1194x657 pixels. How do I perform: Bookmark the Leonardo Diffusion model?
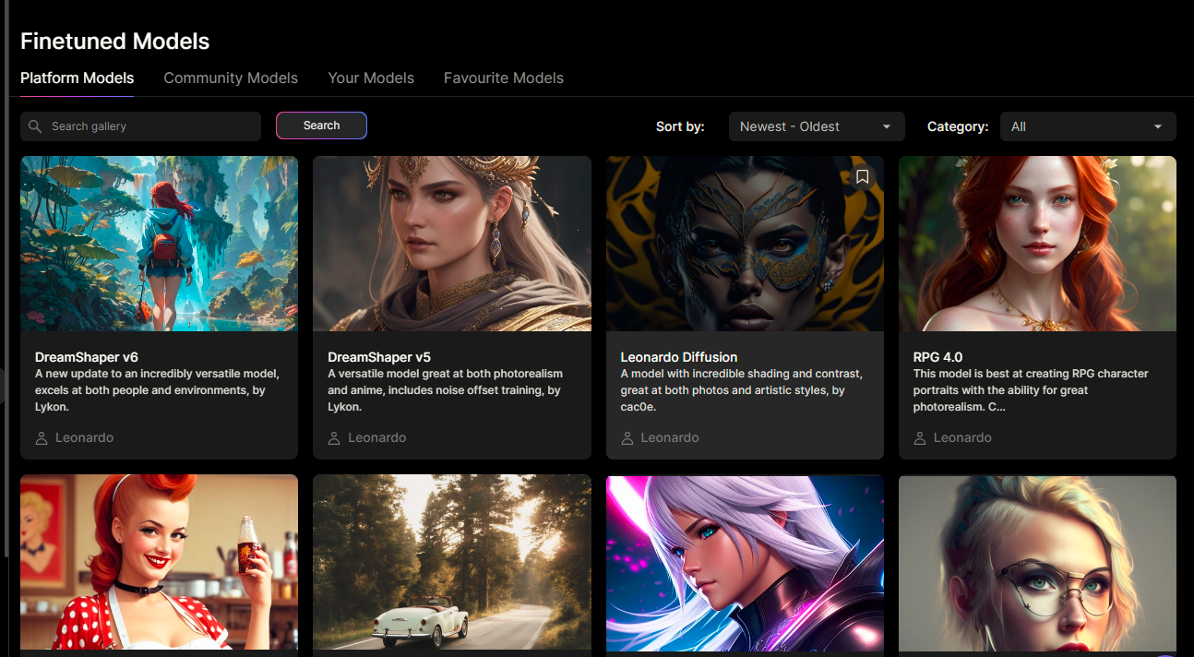(x=862, y=176)
